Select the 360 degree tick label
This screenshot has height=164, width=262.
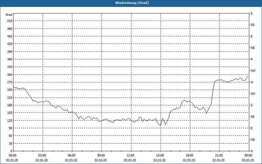pyautogui.click(x=10, y=59)
